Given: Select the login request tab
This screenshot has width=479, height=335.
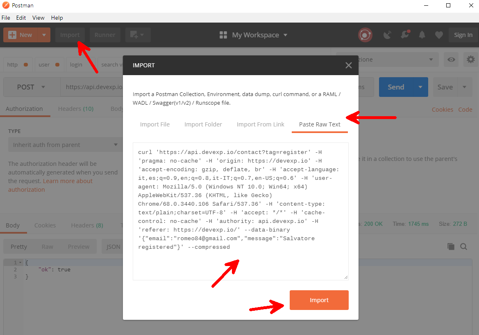Looking at the screenshot, I should (x=80, y=64).
